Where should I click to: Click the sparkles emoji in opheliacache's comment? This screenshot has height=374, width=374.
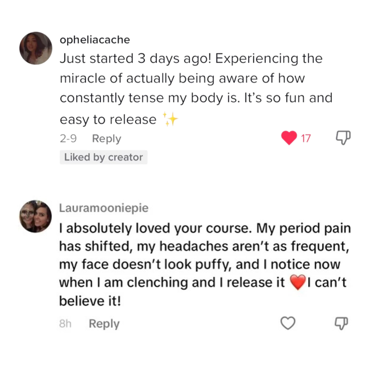(170, 119)
